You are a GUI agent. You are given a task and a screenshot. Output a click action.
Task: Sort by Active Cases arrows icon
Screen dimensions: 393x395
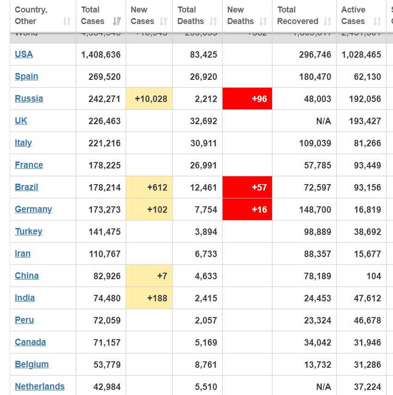coord(377,21)
